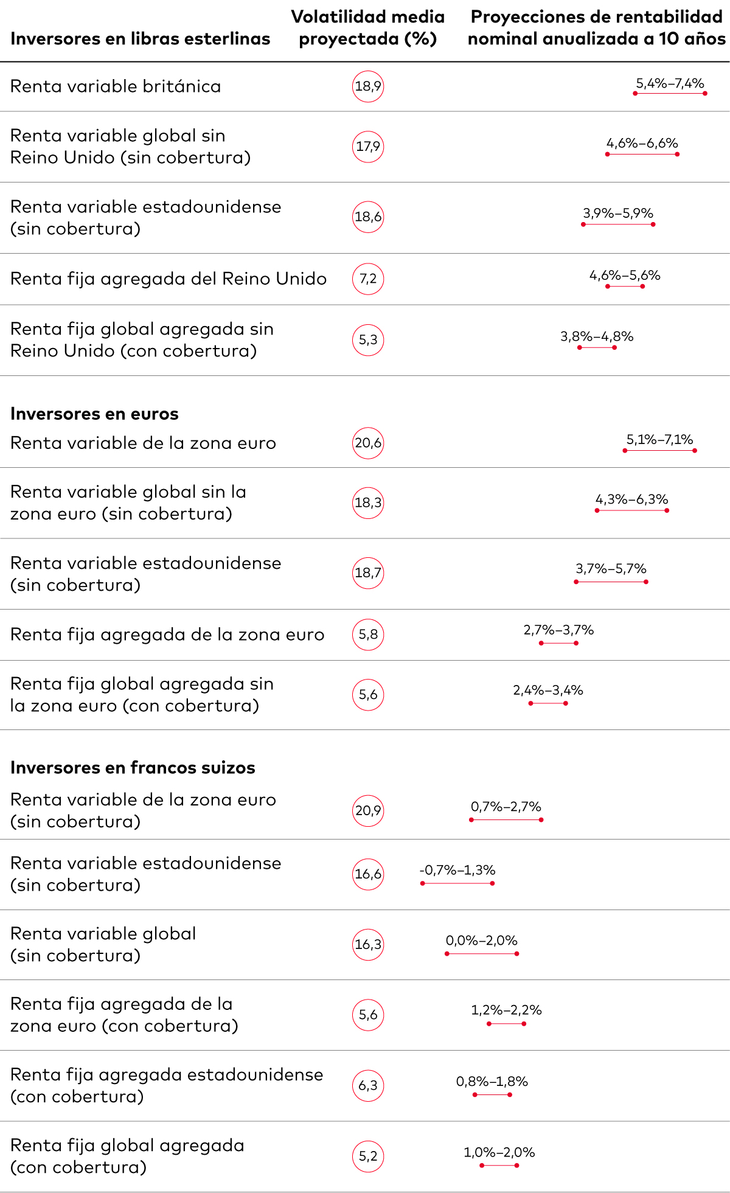This screenshot has width=730, height=1193.
Task: Click the 7,2 volatility circle
Action: click(x=368, y=279)
